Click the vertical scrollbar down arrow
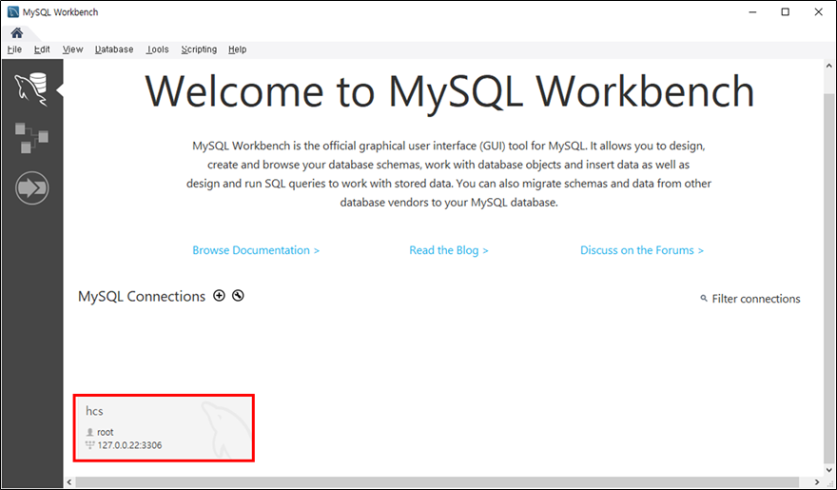Viewport: 837px width, 490px height. [829, 470]
